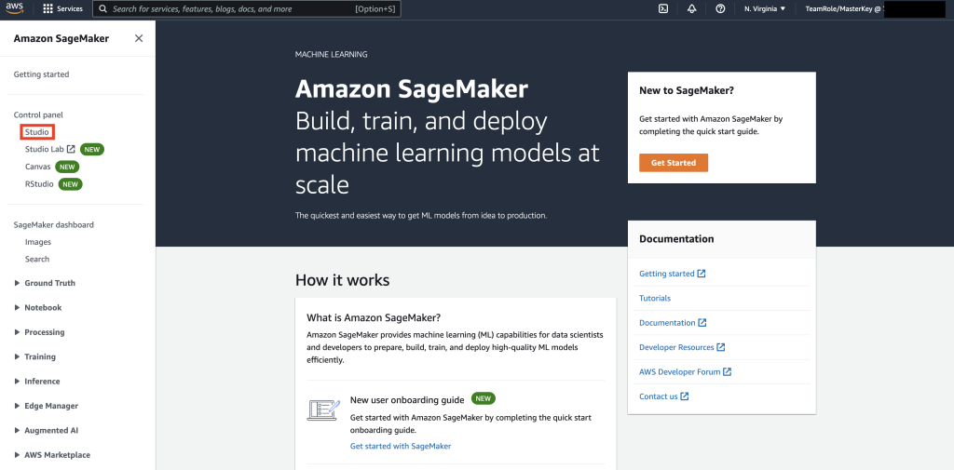
Task: Expand the Augmented AI section
Action: [47, 431]
